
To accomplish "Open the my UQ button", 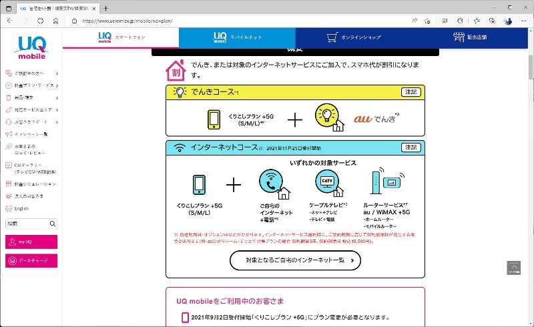I will (31, 242).
